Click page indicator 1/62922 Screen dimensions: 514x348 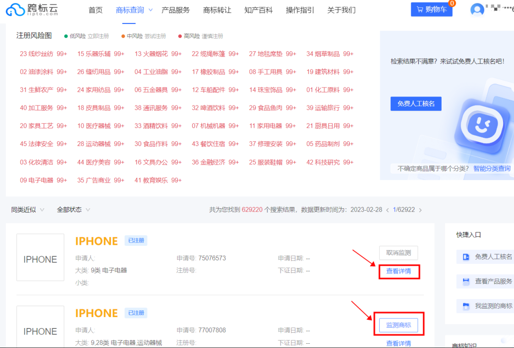point(404,210)
